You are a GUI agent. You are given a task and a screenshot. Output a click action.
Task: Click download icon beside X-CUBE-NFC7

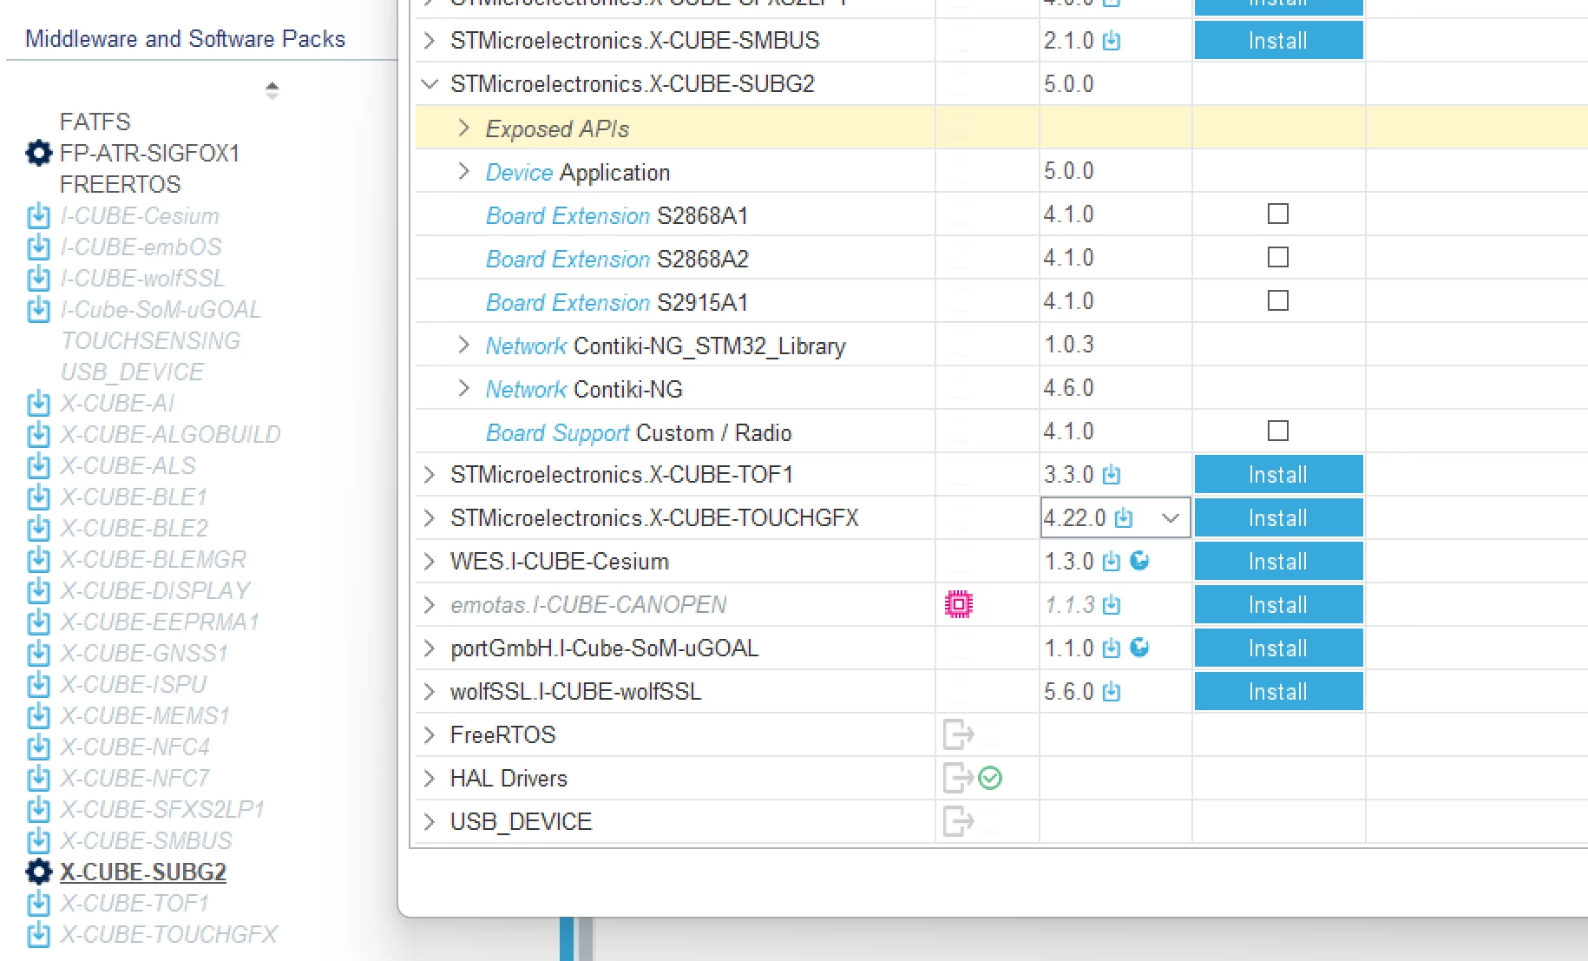[38, 778]
